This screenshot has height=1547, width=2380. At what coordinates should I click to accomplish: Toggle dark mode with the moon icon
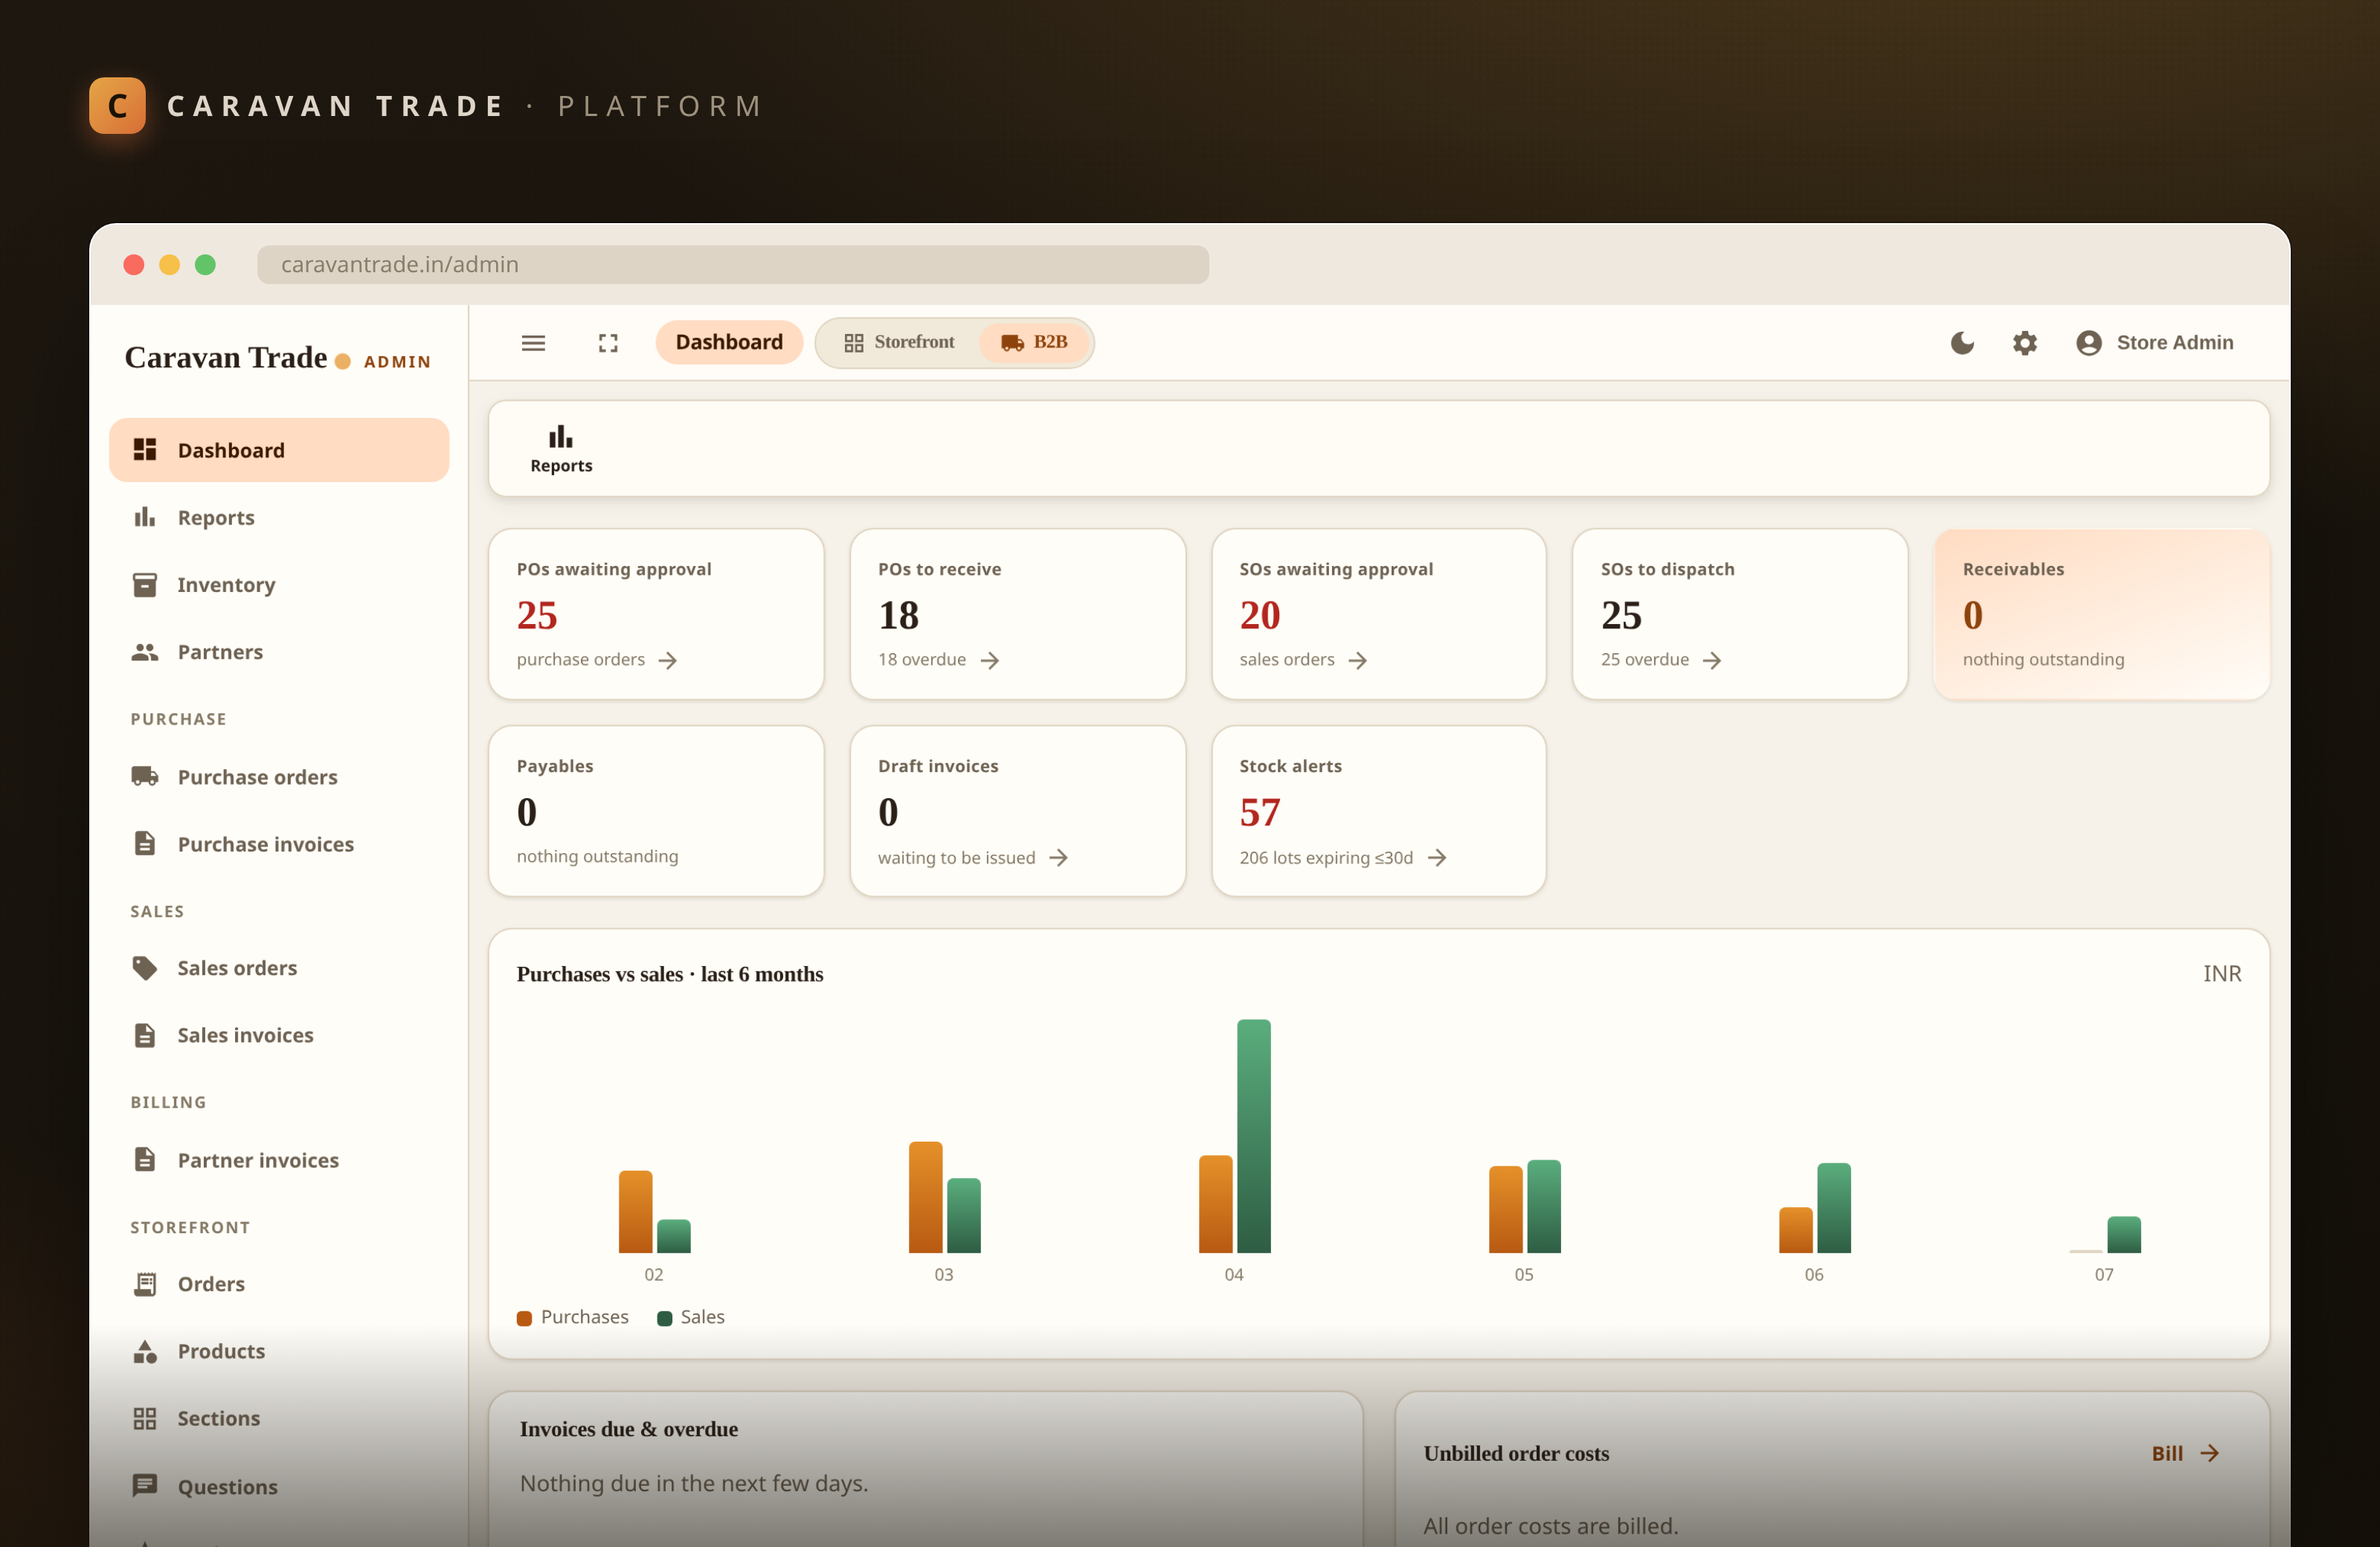(x=1962, y=343)
